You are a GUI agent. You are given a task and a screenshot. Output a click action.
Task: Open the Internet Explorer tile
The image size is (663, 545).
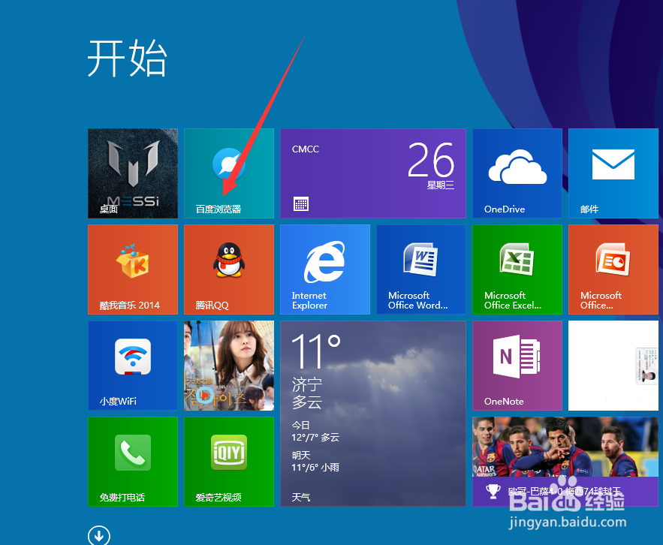click(325, 269)
